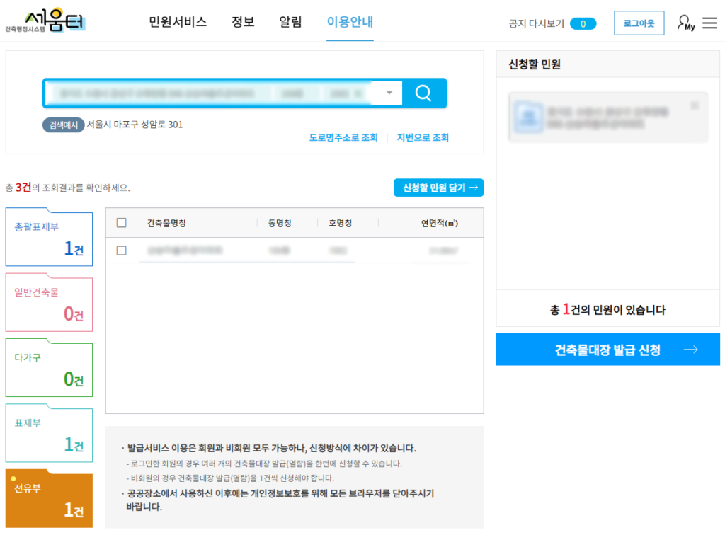Click the document icon in 신청할 민원

pyautogui.click(x=528, y=117)
